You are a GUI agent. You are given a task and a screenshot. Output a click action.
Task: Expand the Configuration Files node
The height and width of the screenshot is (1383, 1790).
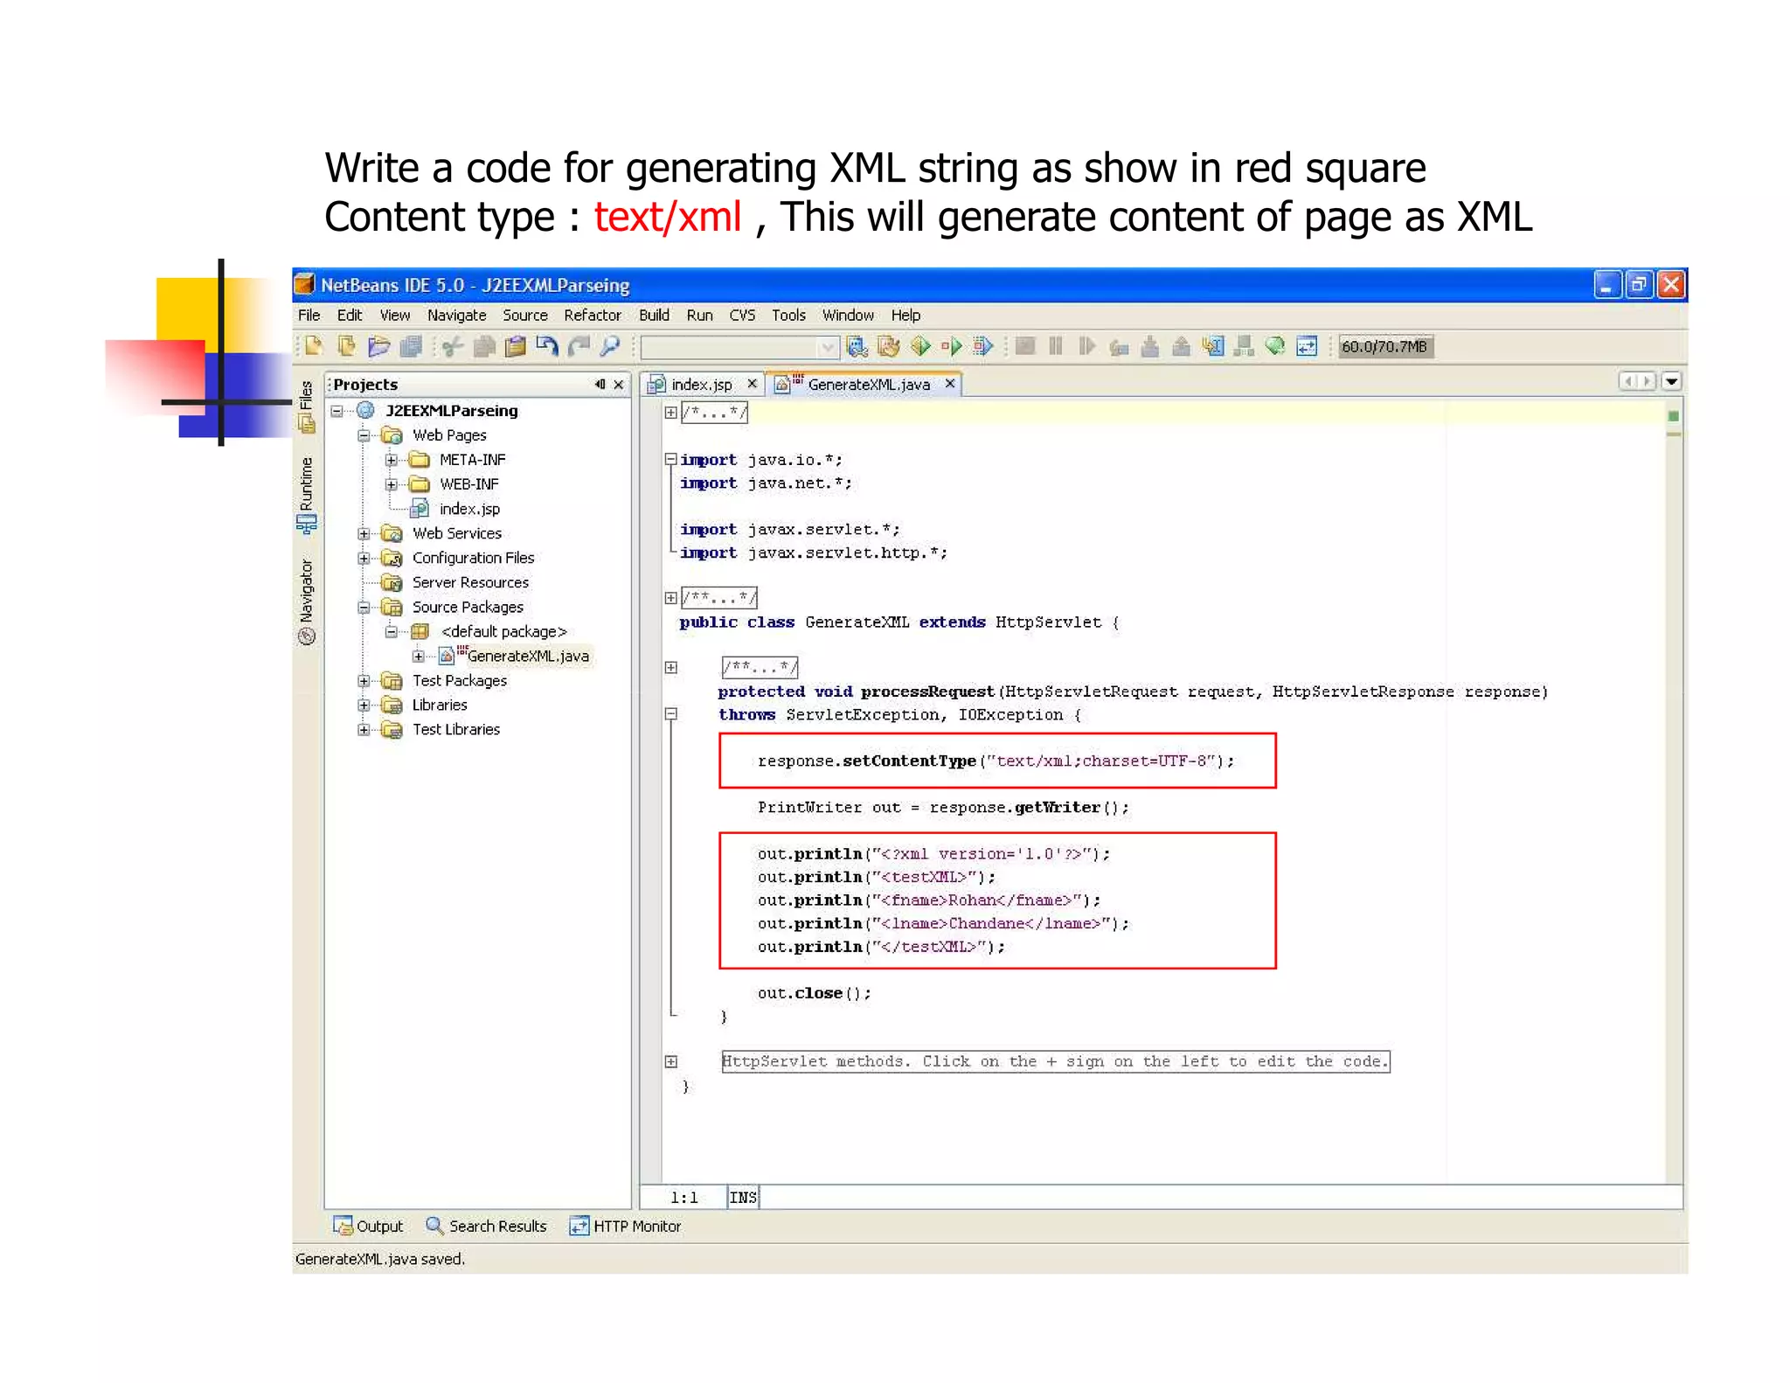point(364,558)
